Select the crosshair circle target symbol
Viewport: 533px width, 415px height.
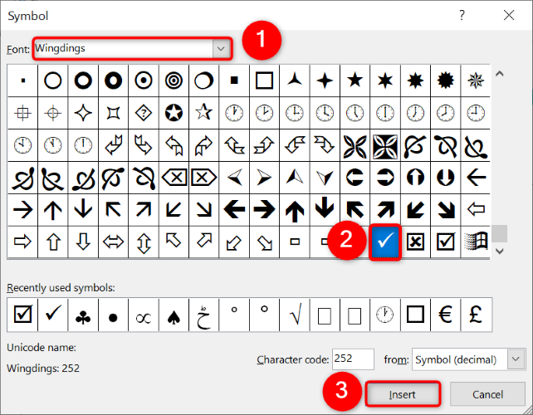53,113
